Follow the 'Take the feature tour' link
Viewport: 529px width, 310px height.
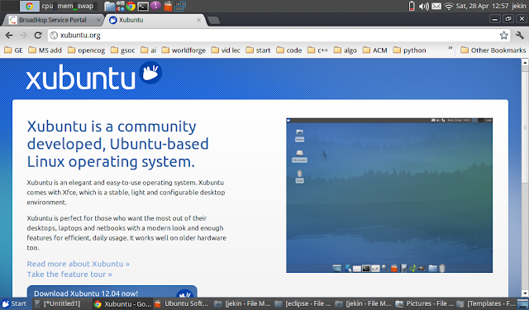69,274
